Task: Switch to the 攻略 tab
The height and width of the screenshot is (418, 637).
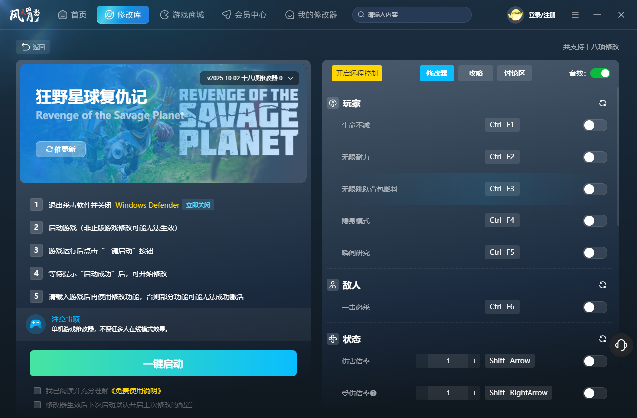Action: click(475, 73)
